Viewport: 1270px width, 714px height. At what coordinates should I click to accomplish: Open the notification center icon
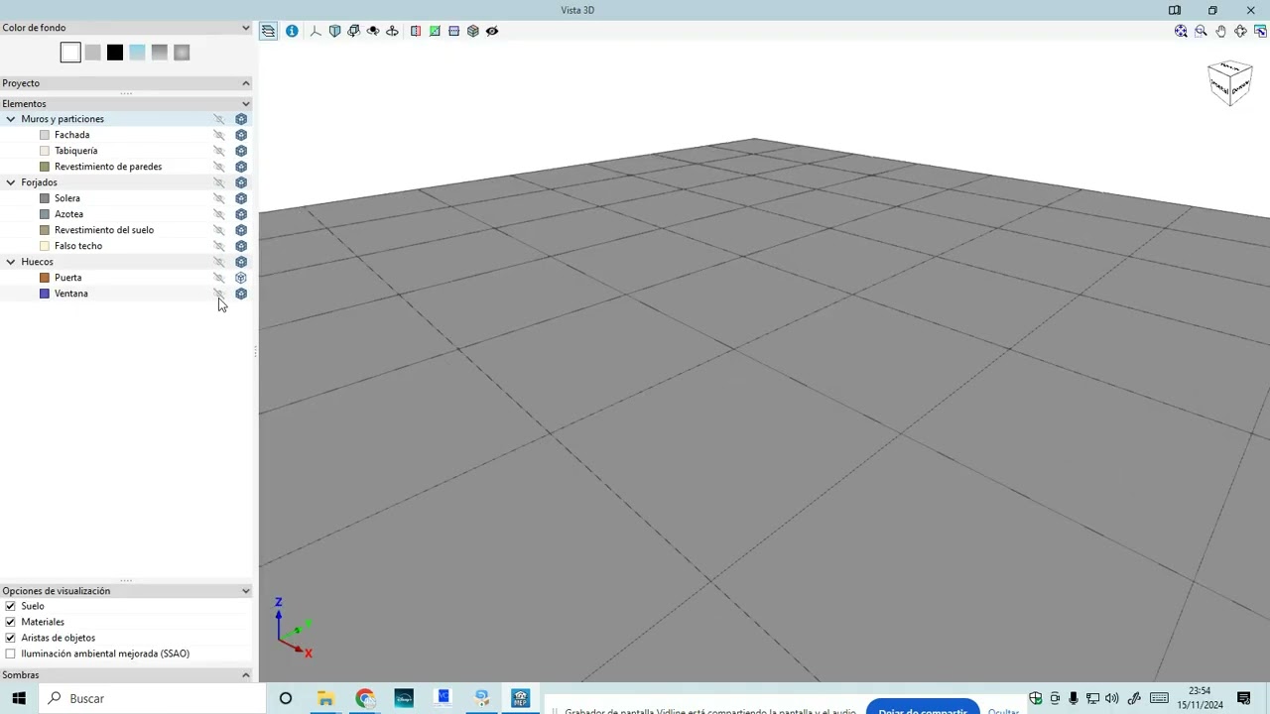(x=1243, y=698)
